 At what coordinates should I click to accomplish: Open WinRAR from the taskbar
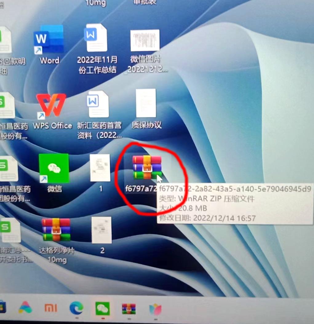tap(129, 309)
